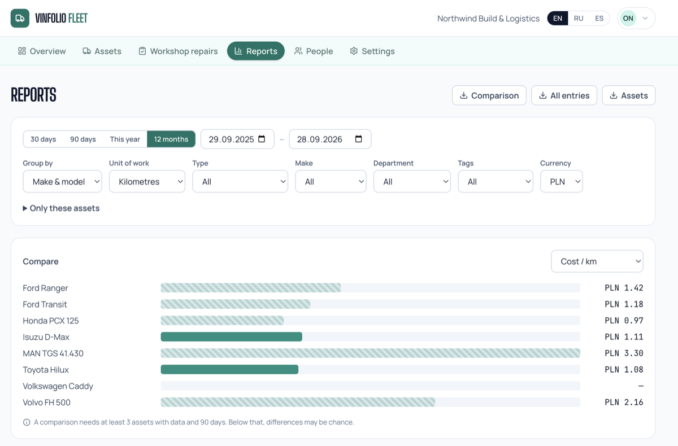Click the Overview grid icon
Screen dimensions: 678x446
click(x=22, y=51)
